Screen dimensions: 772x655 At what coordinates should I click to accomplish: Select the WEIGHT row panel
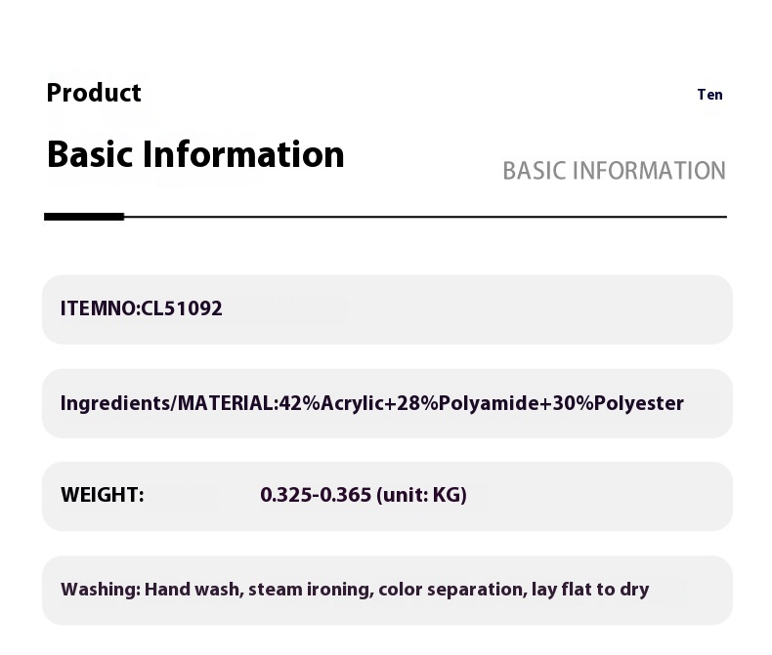[x=388, y=496]
